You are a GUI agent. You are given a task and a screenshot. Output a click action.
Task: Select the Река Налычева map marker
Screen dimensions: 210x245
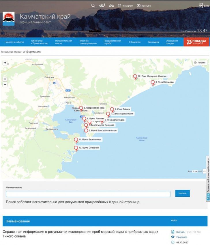point(153,83)
